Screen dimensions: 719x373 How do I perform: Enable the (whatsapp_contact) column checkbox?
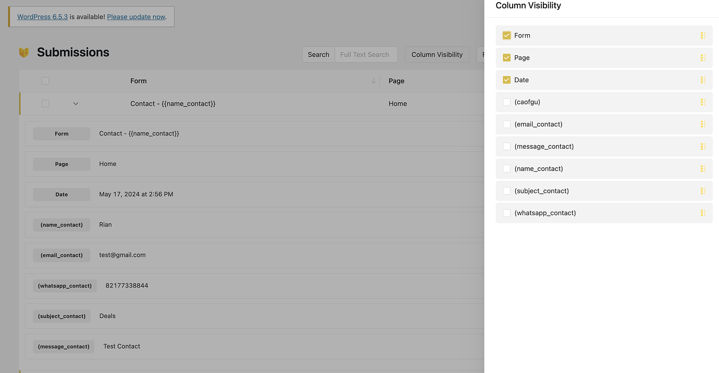pyautogui.click(x=506, y=213)
